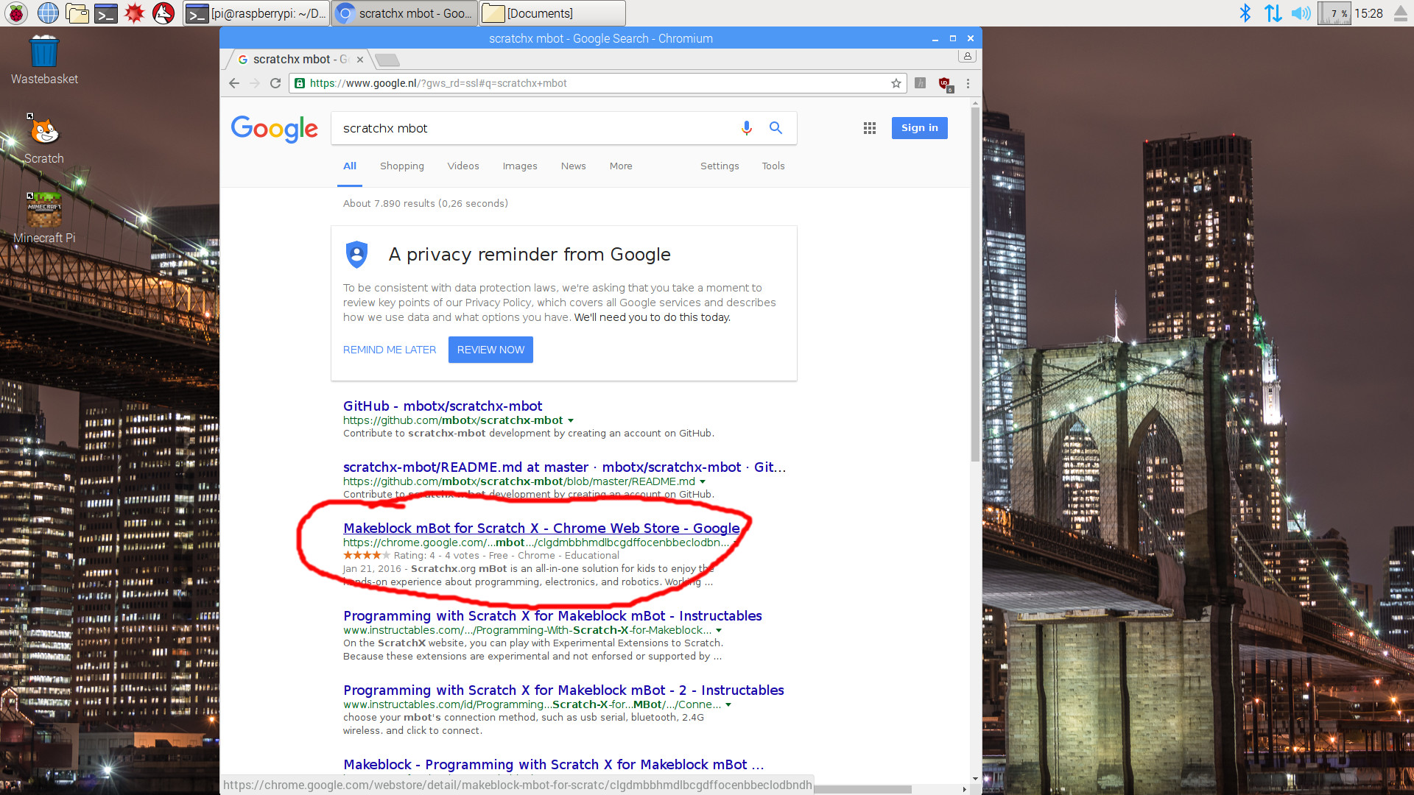Expand first Instructables result URL dropdown
Image resolution: width=1414 pixels, height=795 pixels.
point(719,630)
